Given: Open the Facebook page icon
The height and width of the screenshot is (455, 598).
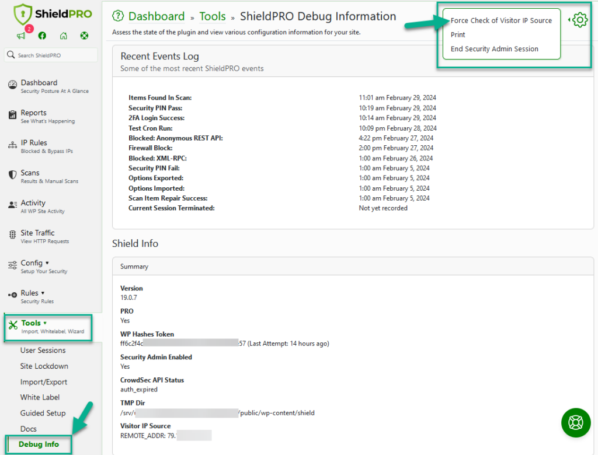Looking at the screenshot, I should click(42, 36).
